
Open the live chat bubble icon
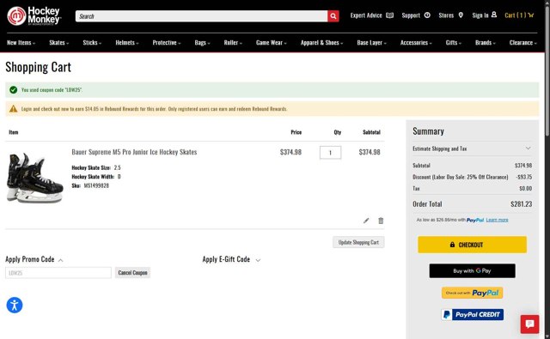(x=529, y=324)
